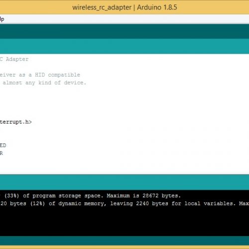Click the empty light teal tab strip
This screenshot has width=249, height=249.
pos(124,46)
